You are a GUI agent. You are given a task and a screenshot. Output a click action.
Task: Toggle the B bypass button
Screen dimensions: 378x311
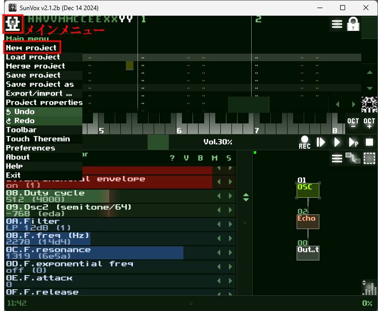(200, 158)
